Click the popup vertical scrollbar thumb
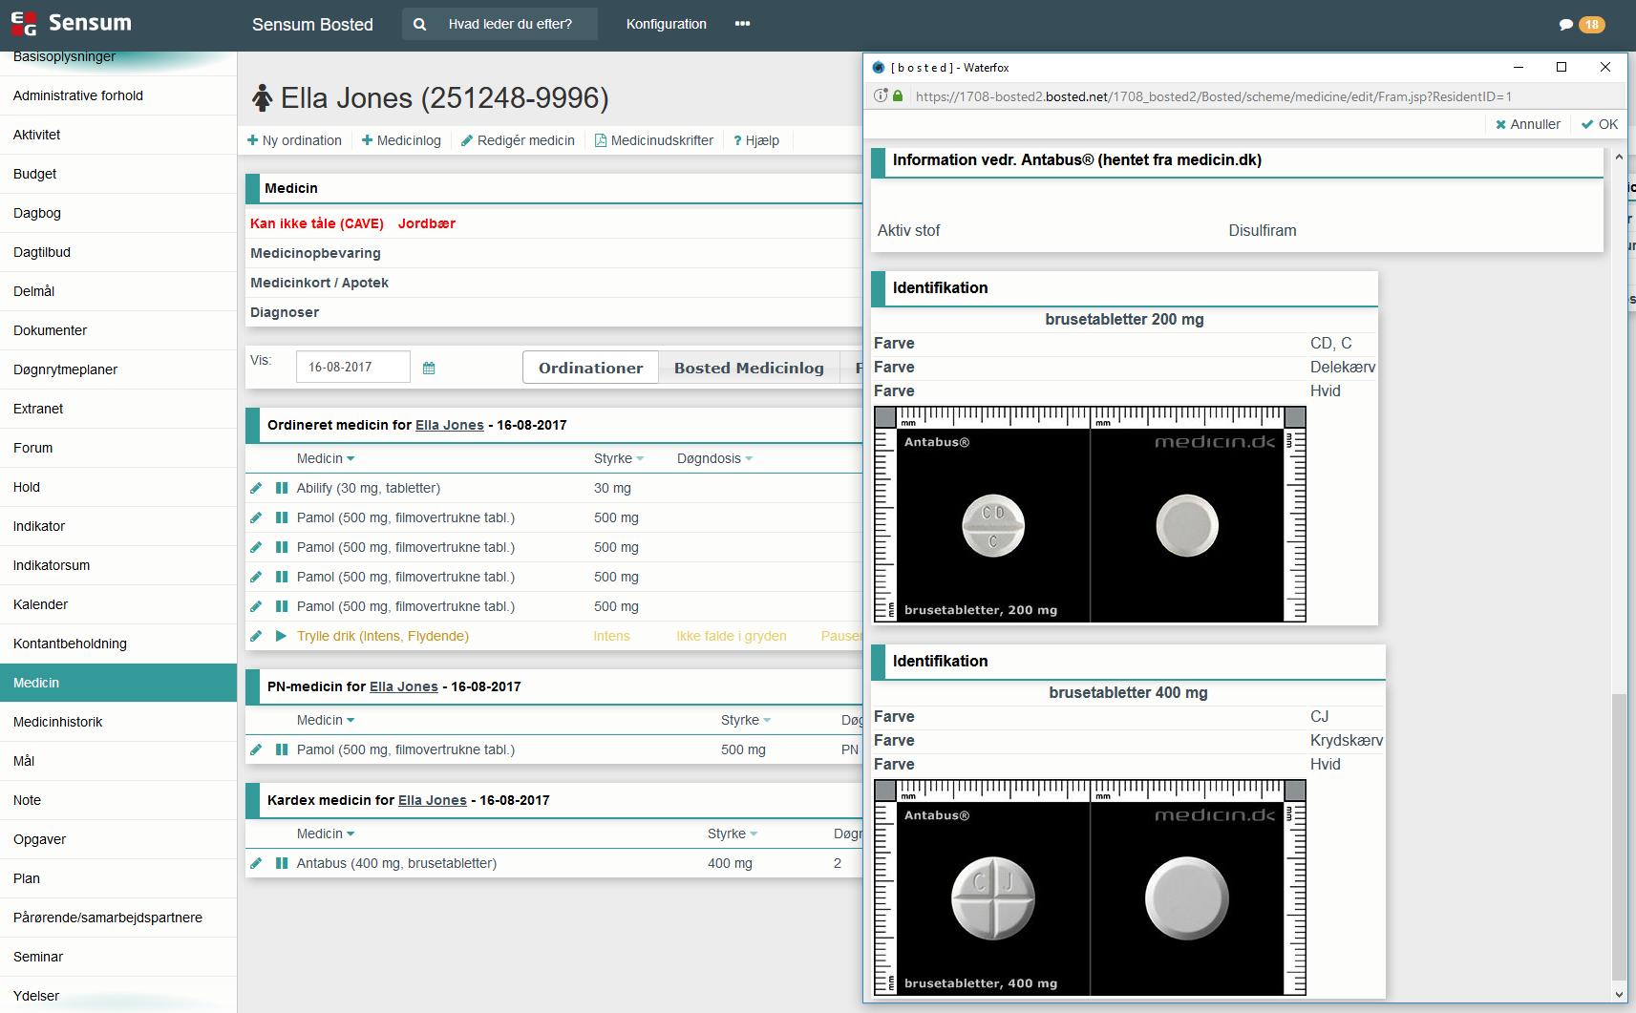The width and height of the screenshot is (1636, 1013). pyautogui.click(x=1619, y=835)
